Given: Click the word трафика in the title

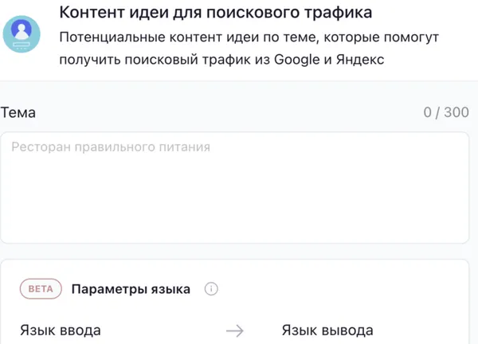Looking at the screenshot, I should [340, 14].
